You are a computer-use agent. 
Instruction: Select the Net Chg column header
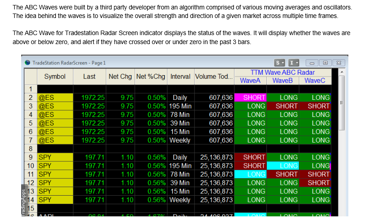point(120,76)
